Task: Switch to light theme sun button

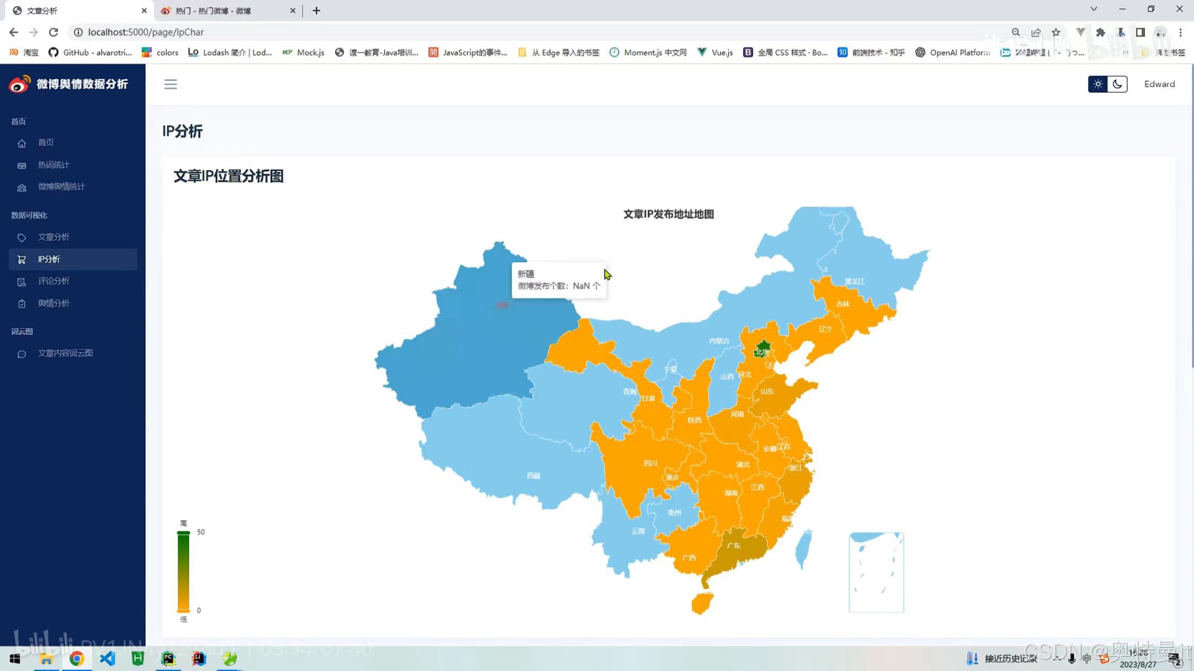Action: tap(1098, 84)
